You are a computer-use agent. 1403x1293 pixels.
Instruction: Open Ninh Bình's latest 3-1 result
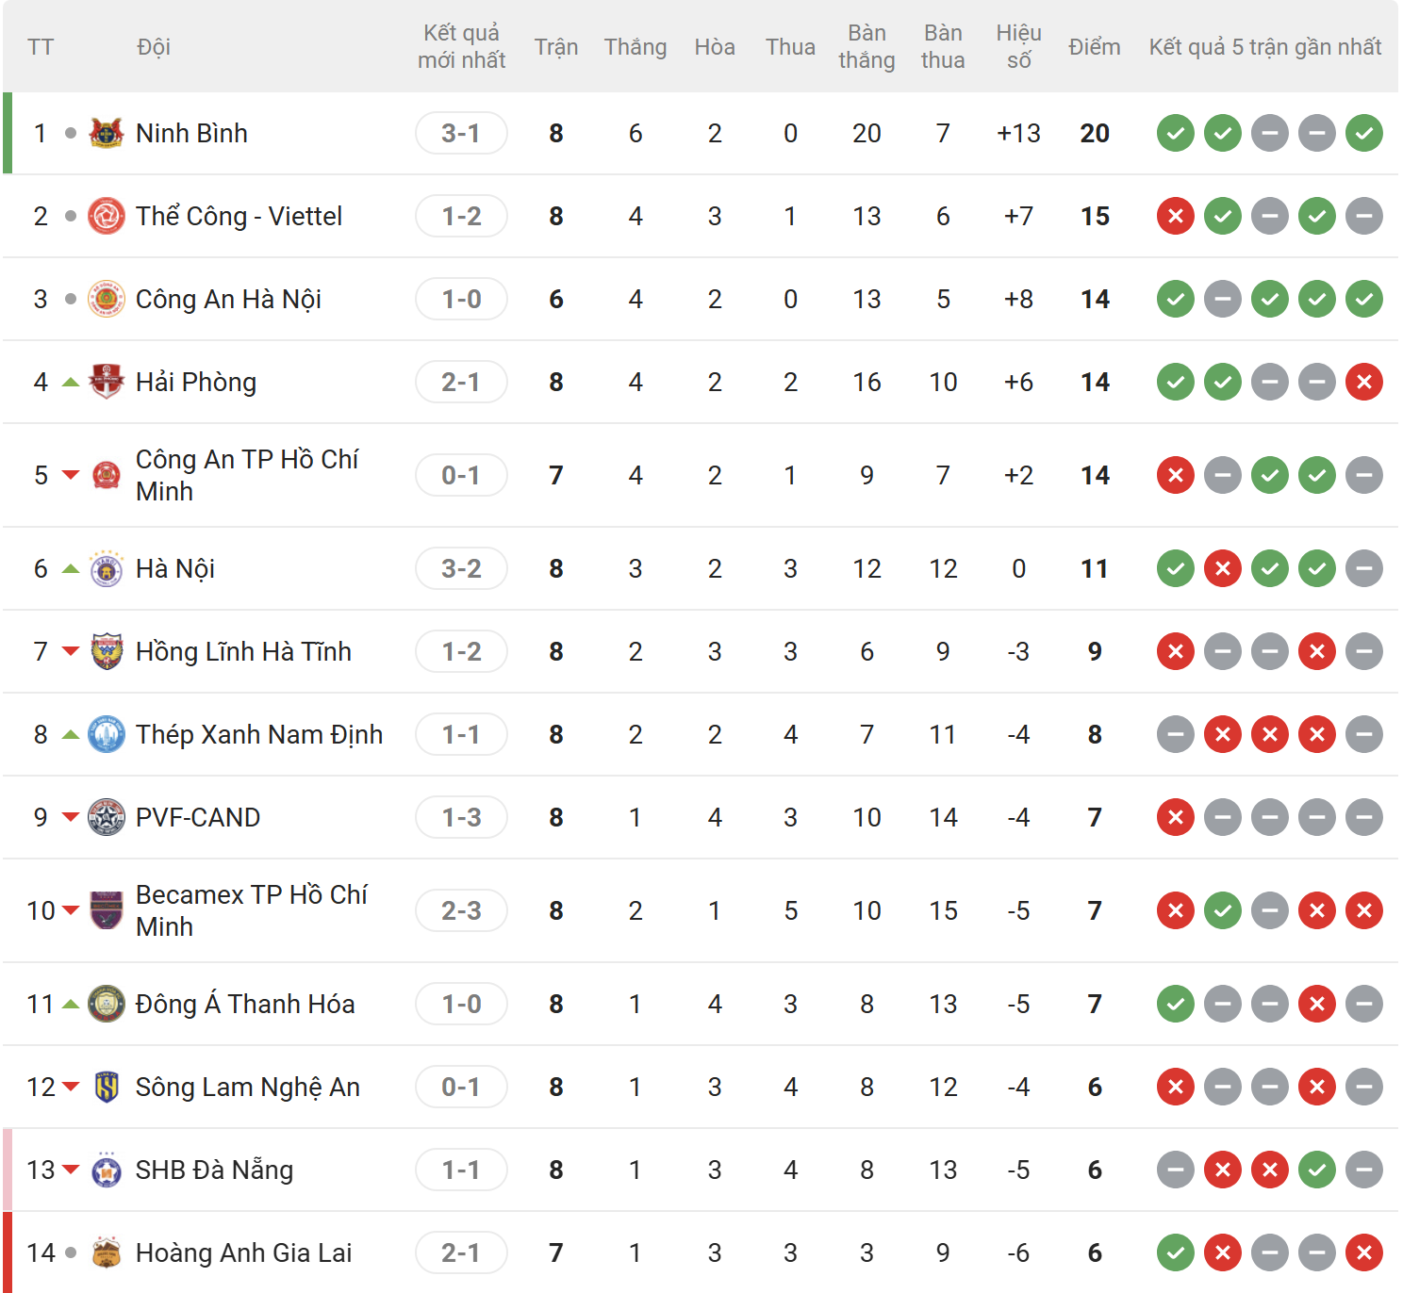tap(461, 133)
